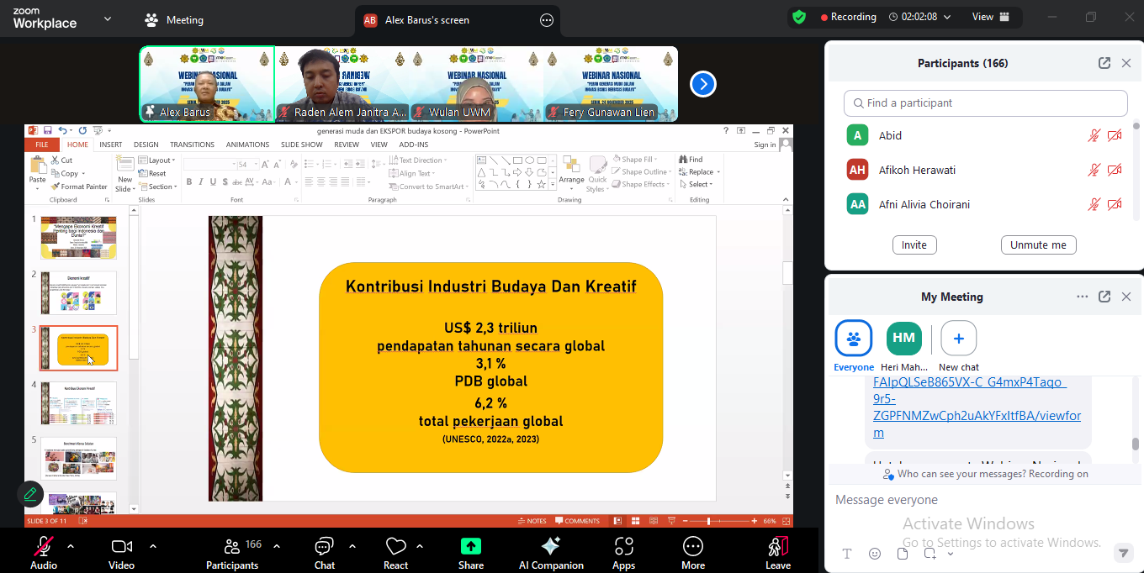Image resolution: width=1144 pixels, height=573 pixels.
Task: Open the PowerPoint DESIGN ribbon tab
Action: (x=146, y=145)
